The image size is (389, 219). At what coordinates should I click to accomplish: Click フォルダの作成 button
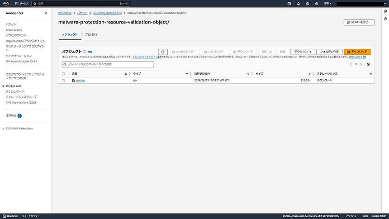pyautogui.click(x=329, y=52)
